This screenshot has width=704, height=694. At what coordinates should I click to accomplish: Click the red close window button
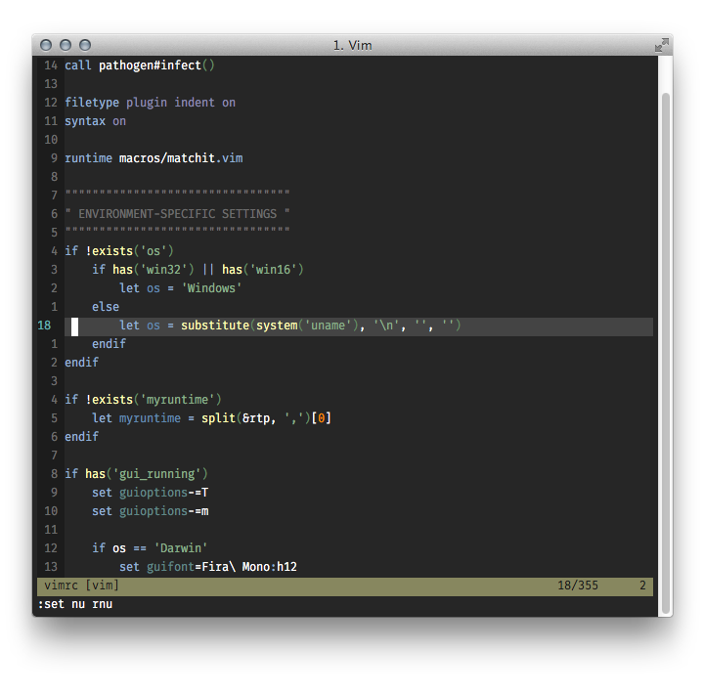point(46,45)
